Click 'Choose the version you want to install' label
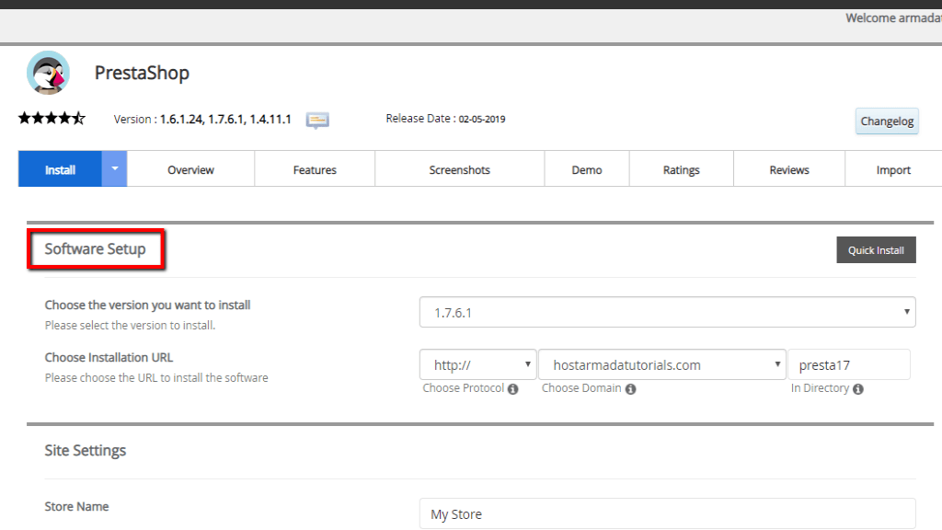The height and width of the screenshot is (530, 942). click(147, 305)
